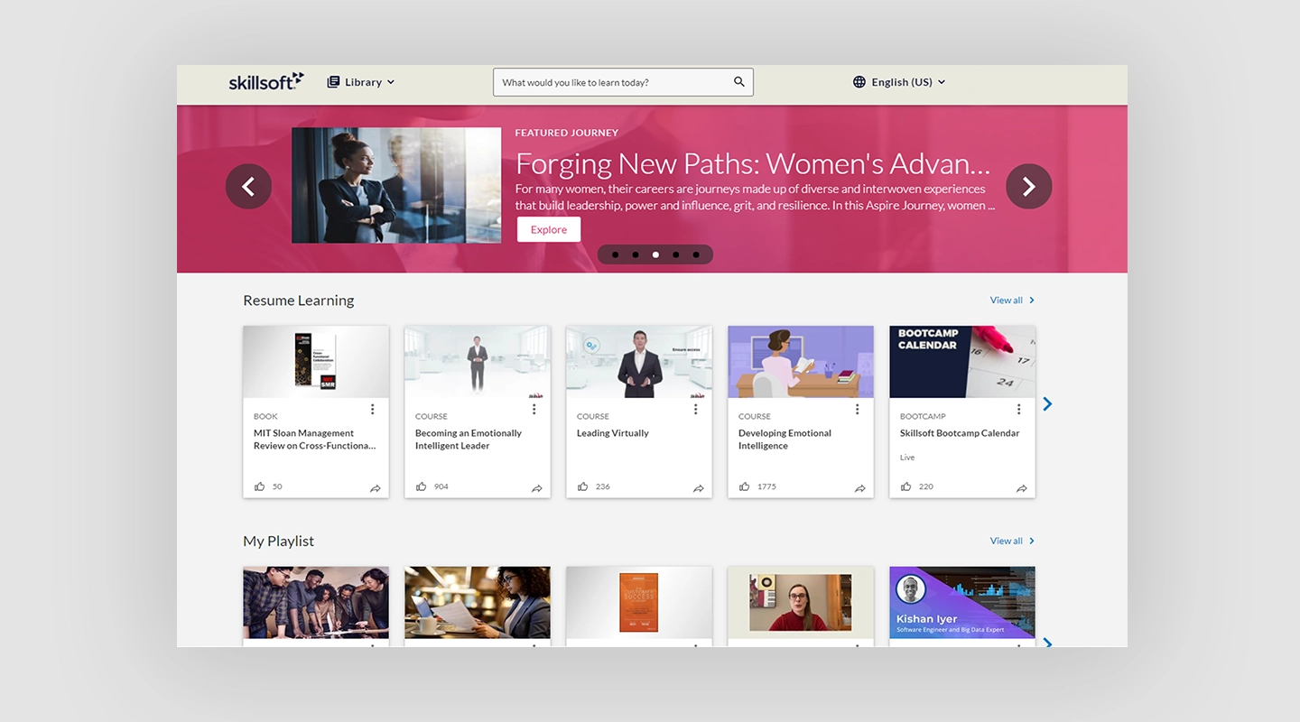The image size is (1300, 722).
Task: Click the Explore button on featured journey
Action: pos(549,230)
